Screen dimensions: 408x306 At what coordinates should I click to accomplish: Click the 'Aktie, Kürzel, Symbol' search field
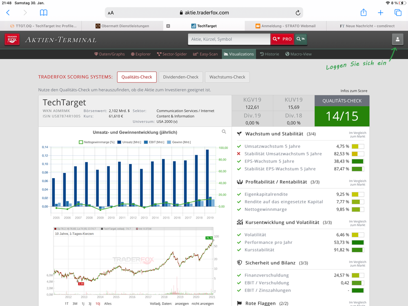pos(229,39)
